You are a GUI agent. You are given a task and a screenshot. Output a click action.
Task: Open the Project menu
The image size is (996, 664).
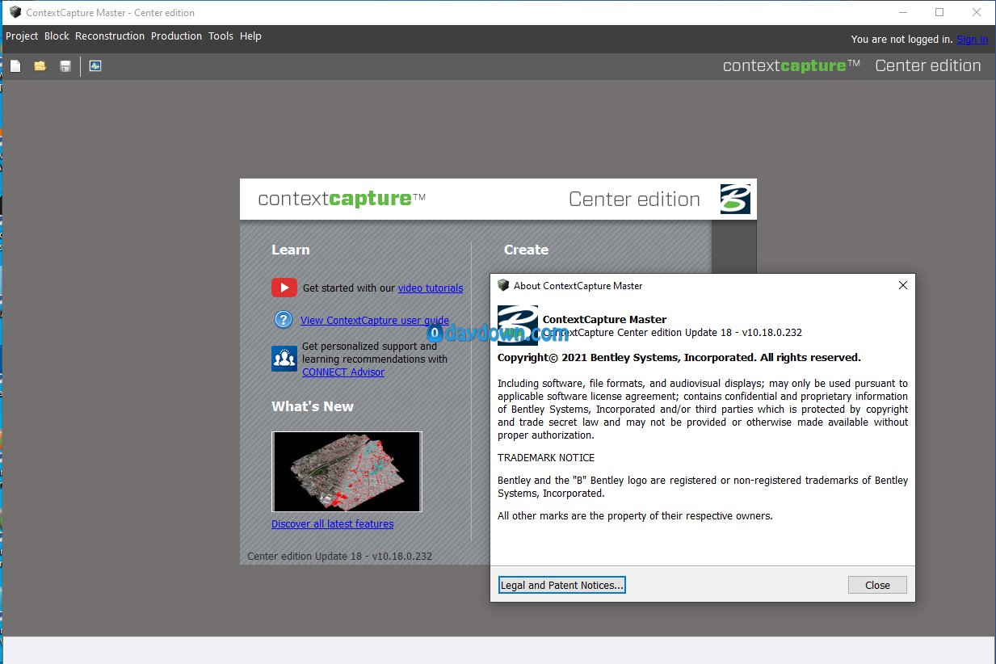22,36
